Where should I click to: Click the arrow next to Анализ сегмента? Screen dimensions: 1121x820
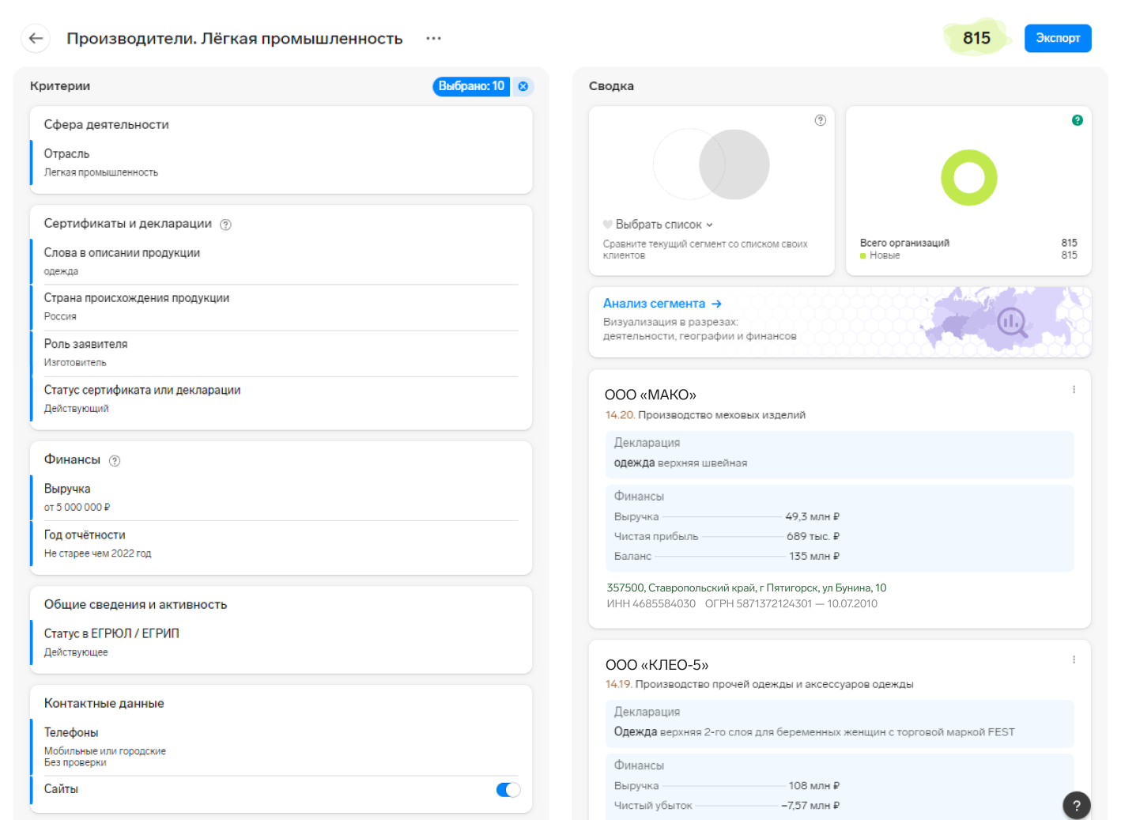pyautogui.click(x=716, y=304)
